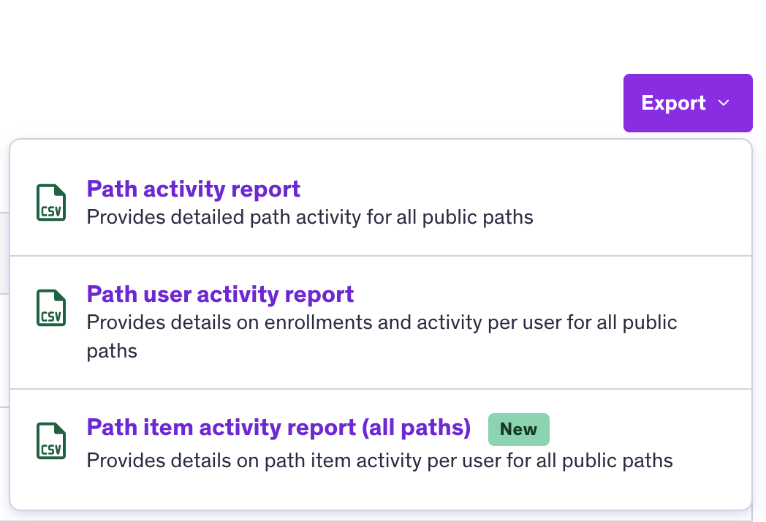Click the green New badge
Viewport: 766px width, 522px height.
(518, 429)
